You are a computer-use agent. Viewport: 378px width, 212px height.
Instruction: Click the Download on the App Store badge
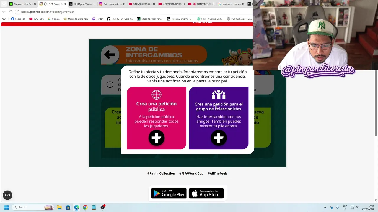pos(206,193)
